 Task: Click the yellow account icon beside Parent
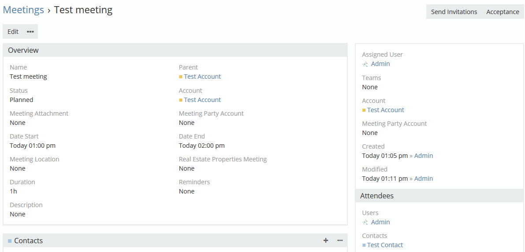(181, 77)
